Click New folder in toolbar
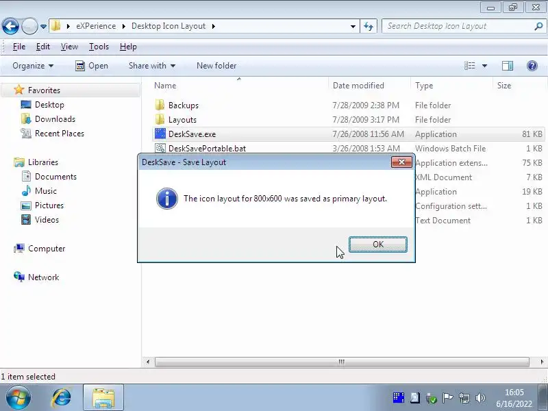This screenshot has height=411, width=548. (x=216, y=66)
